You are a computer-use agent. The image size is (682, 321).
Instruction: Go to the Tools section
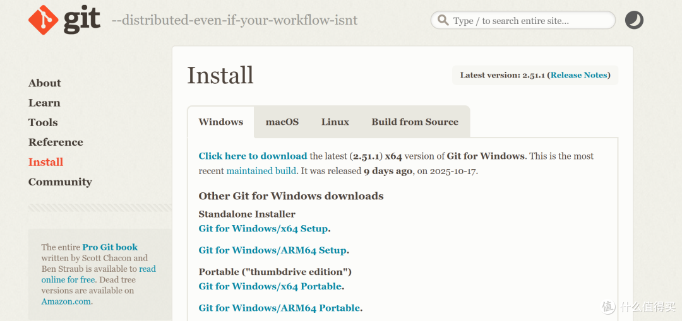[x=43, y=122]
